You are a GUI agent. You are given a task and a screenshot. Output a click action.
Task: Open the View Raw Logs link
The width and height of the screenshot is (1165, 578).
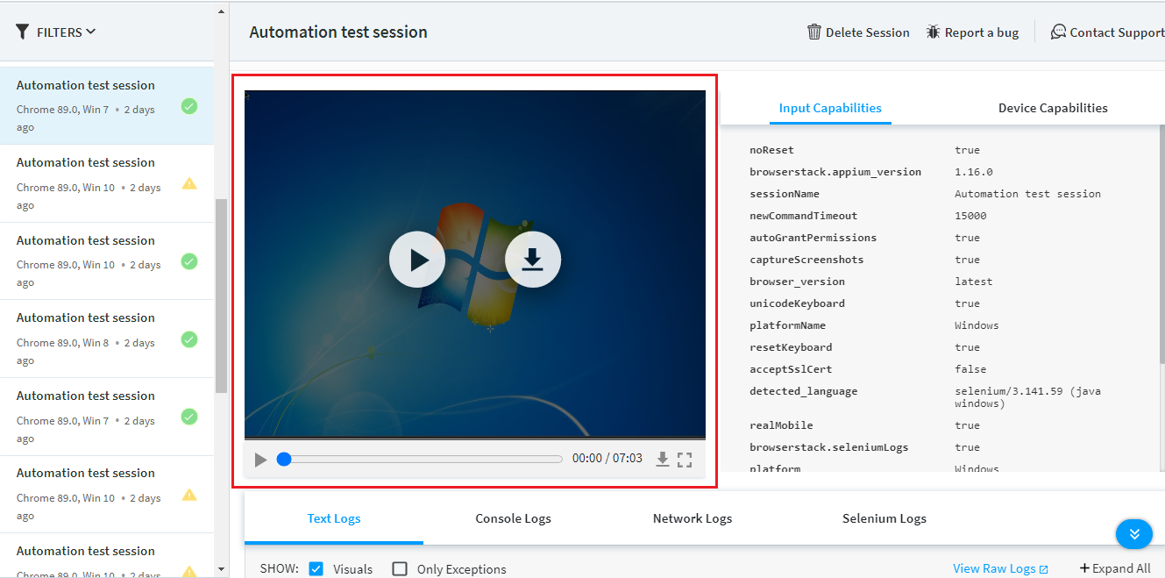point(994,568)
